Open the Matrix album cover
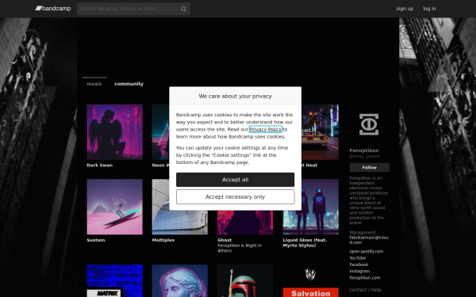Image resolution: width=476 pixels, height=297 pixels. pos(114,280)
